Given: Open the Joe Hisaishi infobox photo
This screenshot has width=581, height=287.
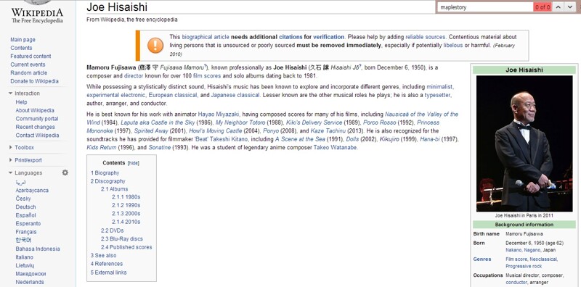Looking at the screenshot, I should pos(524,143).
